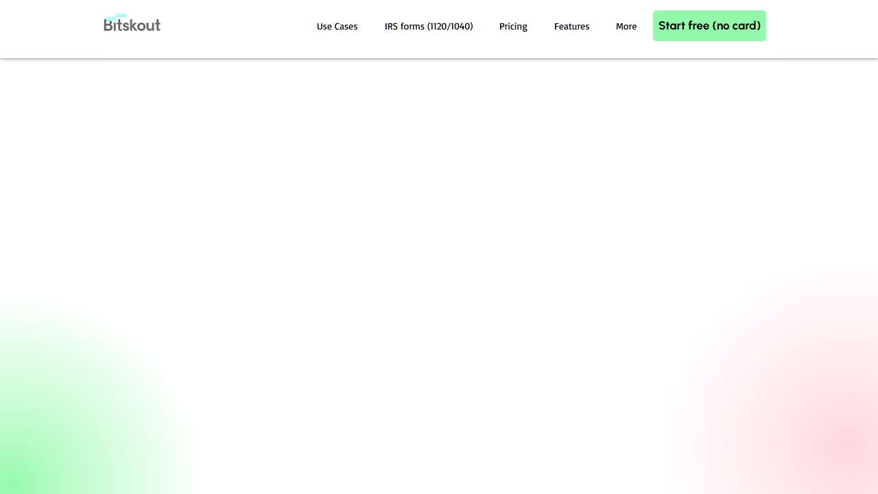The width and height of the screenshot is (878, 494).
Task: Open IRS forms (1120/1040) page
Action: tap(429, 26)
